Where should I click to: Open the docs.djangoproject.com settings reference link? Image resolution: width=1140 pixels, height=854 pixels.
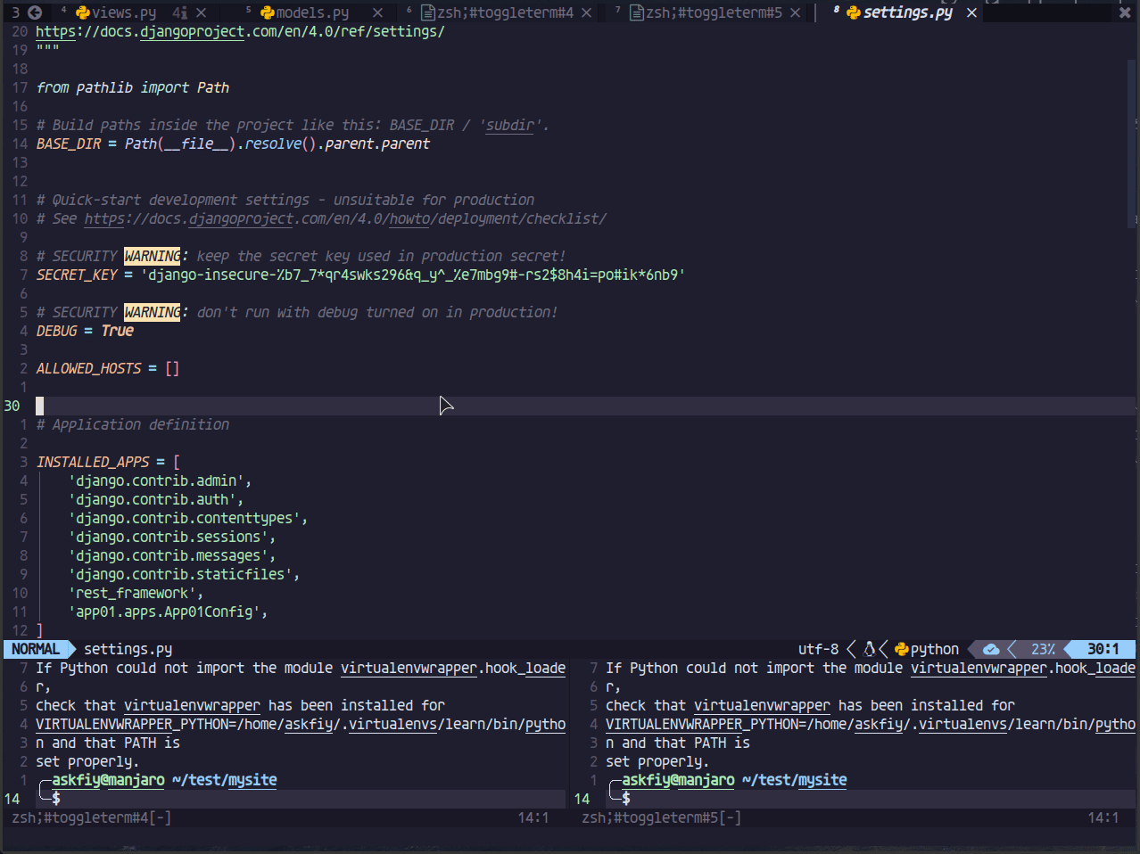coord(241,30)
